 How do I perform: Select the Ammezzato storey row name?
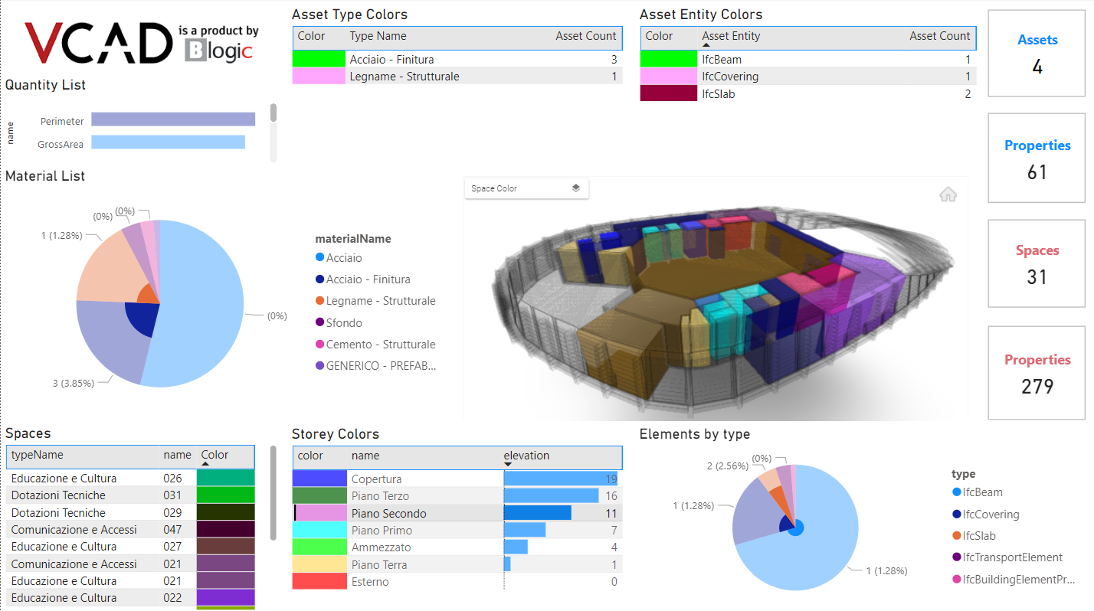(x=381, y=547)
